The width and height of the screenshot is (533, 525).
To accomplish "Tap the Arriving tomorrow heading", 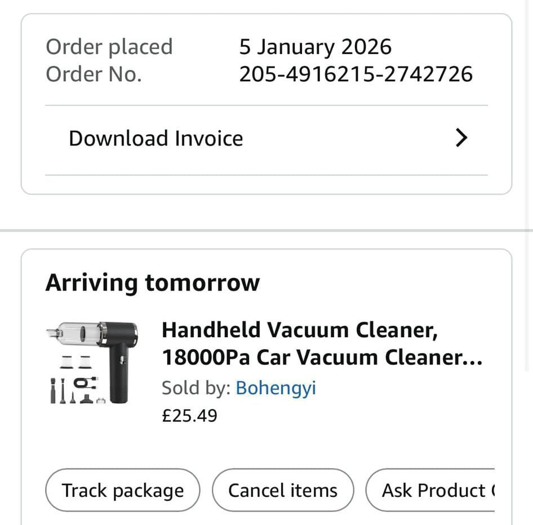I will pos(152,283).
